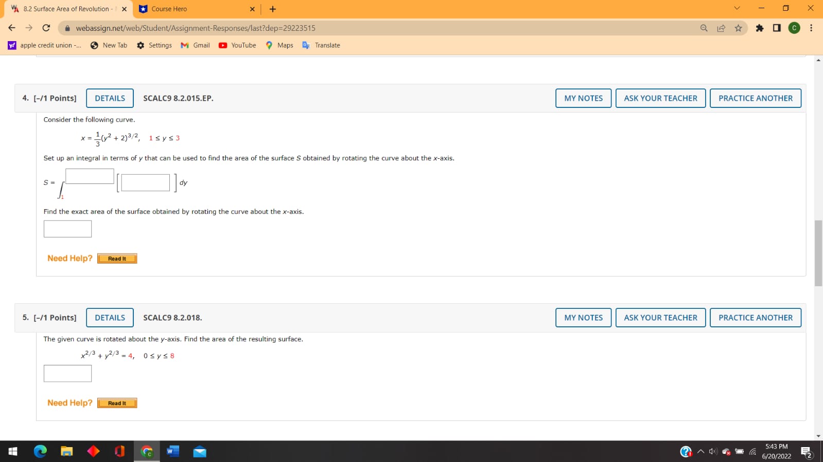The height and width of the screenshot is (462, 823).
Task: Reload the WebAssign page
Action: point(46,28)
